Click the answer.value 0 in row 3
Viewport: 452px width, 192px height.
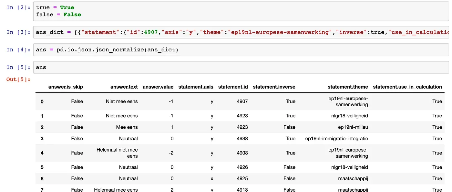[172, 138]
